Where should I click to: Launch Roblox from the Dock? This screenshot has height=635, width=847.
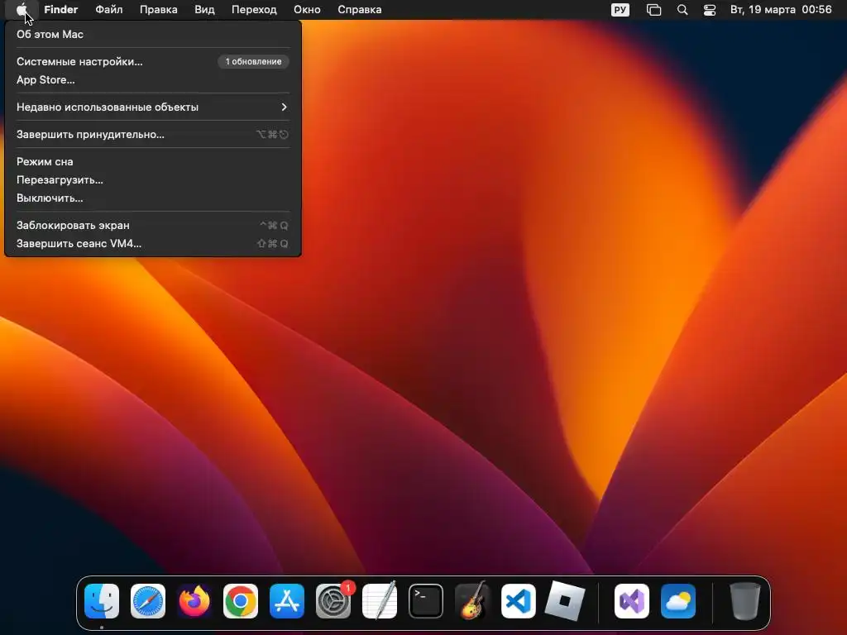tap(564, 601)
